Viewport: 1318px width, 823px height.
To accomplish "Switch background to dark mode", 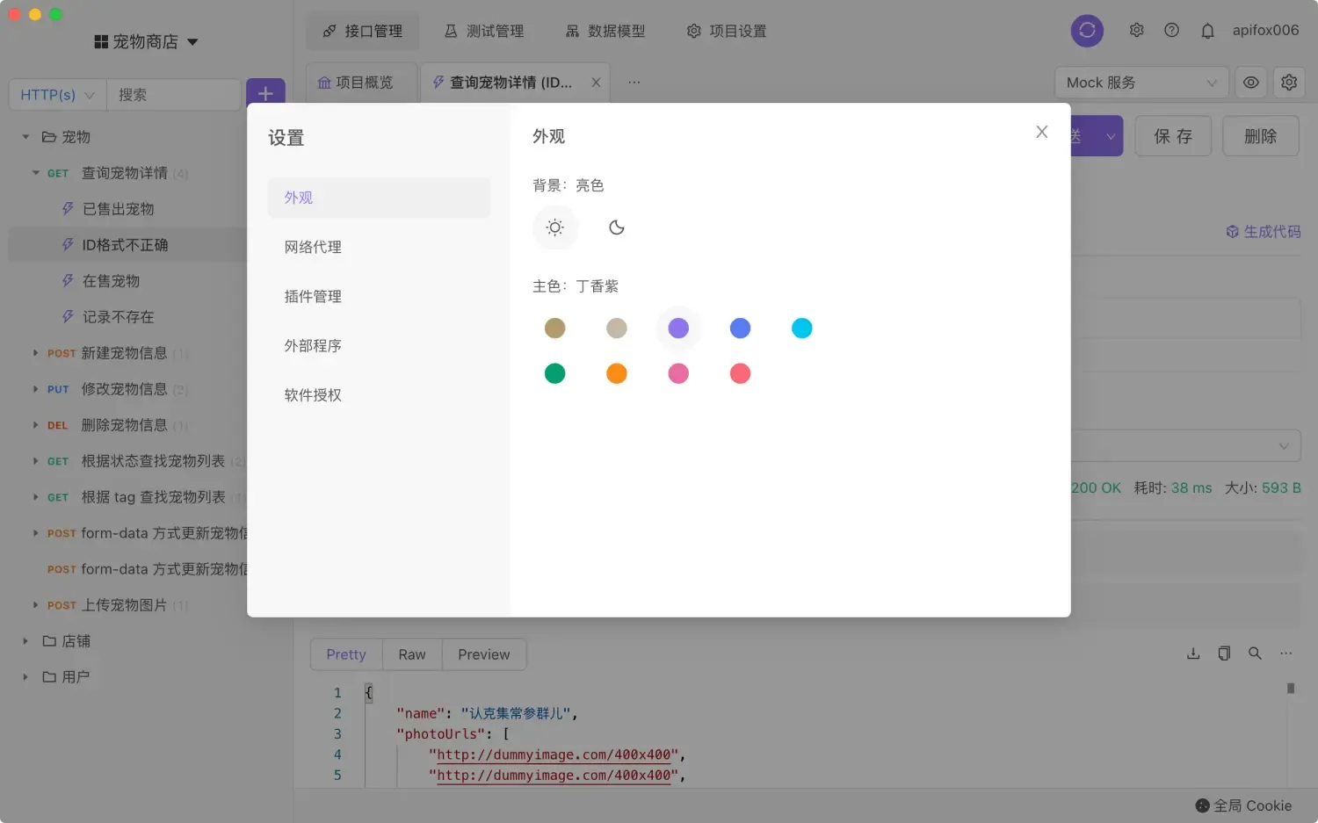I will 616,227.
